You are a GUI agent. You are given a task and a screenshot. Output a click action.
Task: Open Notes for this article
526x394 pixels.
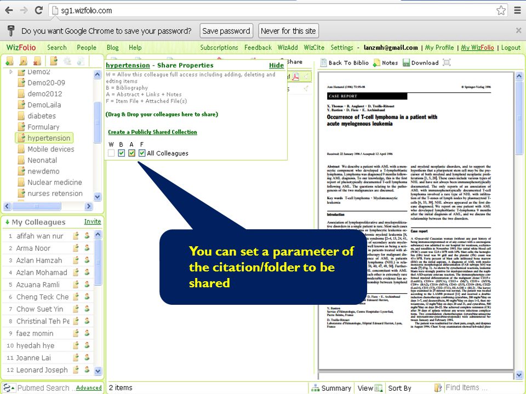point(385,62)
